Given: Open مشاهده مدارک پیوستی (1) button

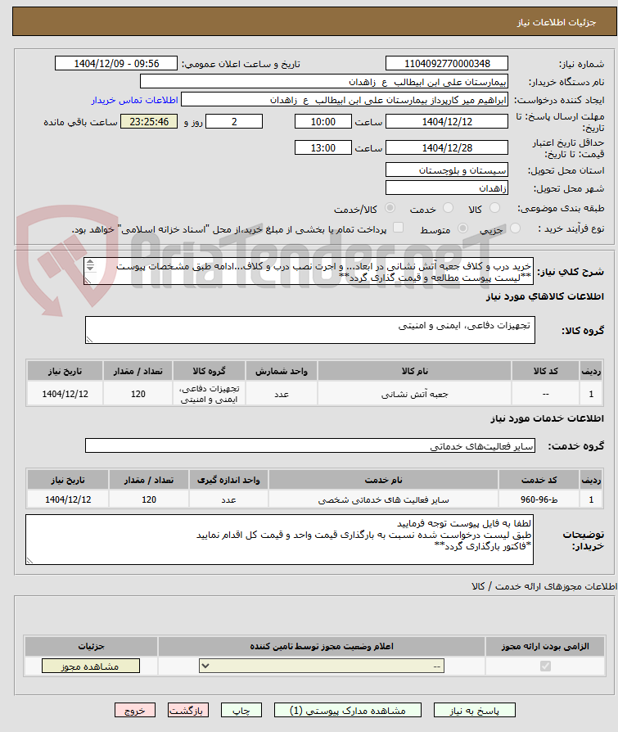Looking at the screenshot, I should click(x=348, y=710).
